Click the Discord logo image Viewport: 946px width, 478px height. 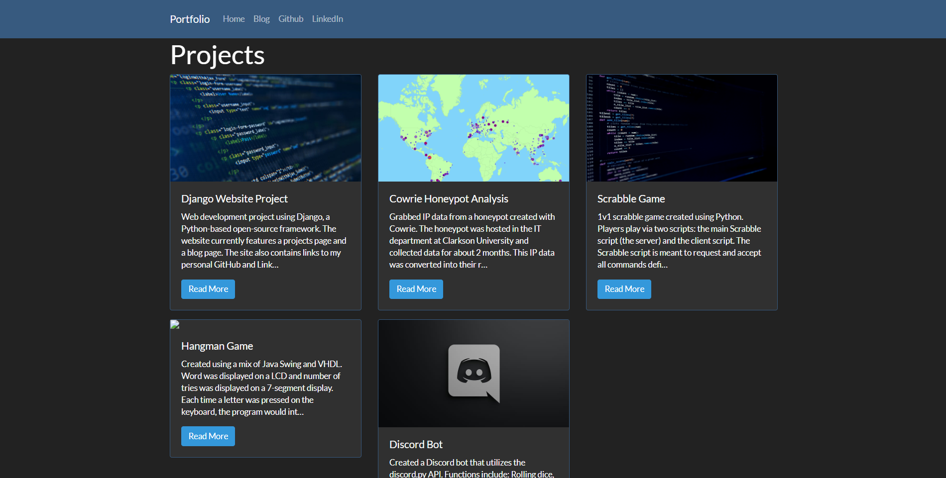473,374
